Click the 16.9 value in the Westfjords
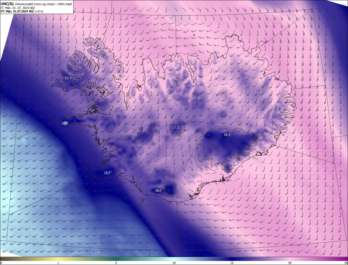The height and width of the screenshot is (265, 348). click(x=68, y=78)
